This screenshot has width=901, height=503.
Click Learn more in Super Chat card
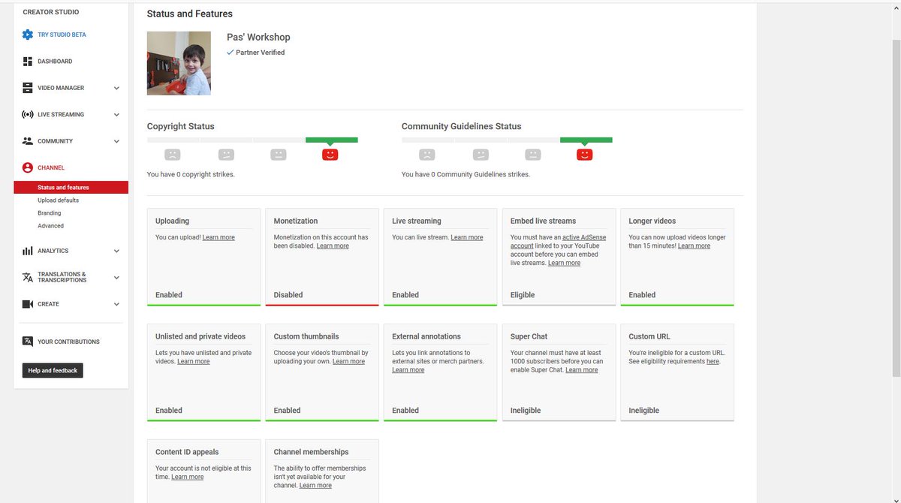coord(582,370)
